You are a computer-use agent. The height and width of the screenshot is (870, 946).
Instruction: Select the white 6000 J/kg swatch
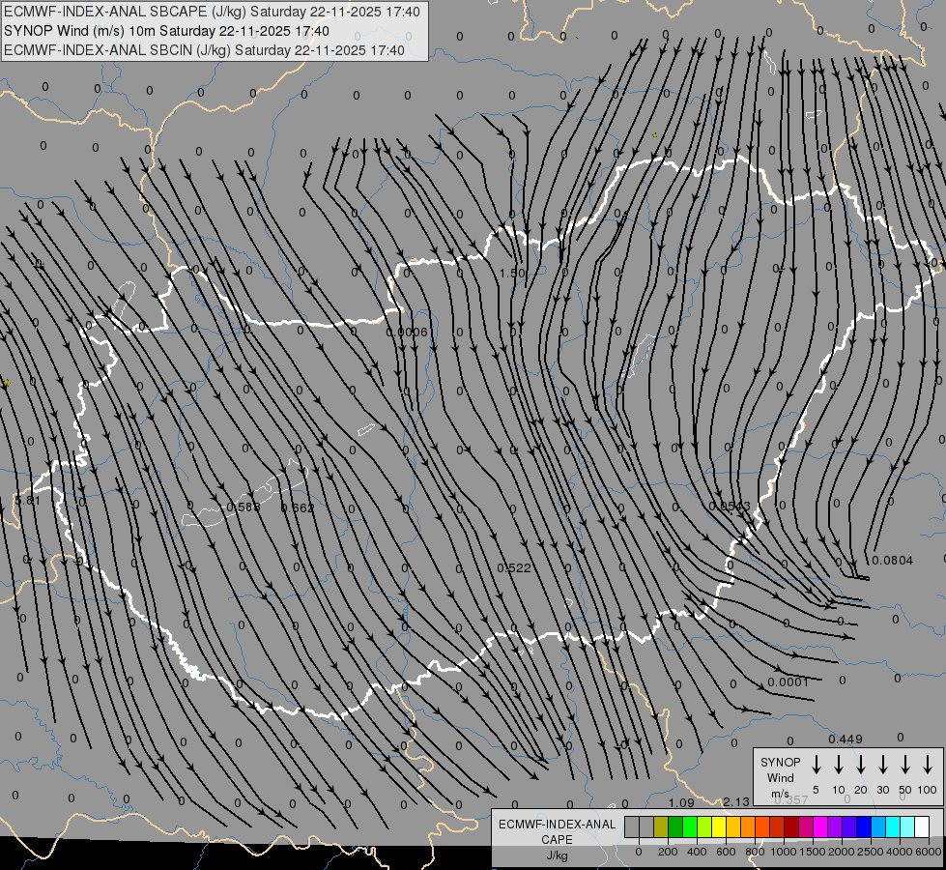pyautogui.click(x=921, y=826)
